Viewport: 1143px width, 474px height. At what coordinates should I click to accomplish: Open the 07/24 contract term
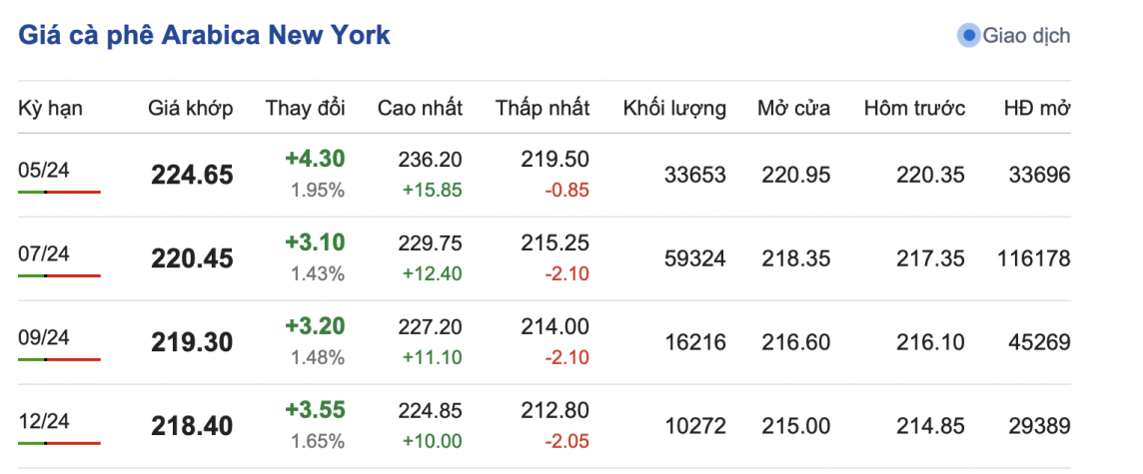[44, 253]
